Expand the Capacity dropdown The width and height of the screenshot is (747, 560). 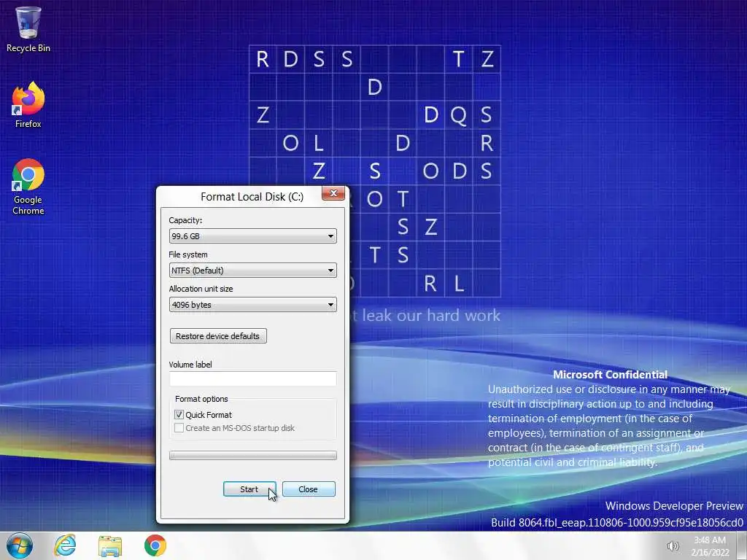(253, 236)
